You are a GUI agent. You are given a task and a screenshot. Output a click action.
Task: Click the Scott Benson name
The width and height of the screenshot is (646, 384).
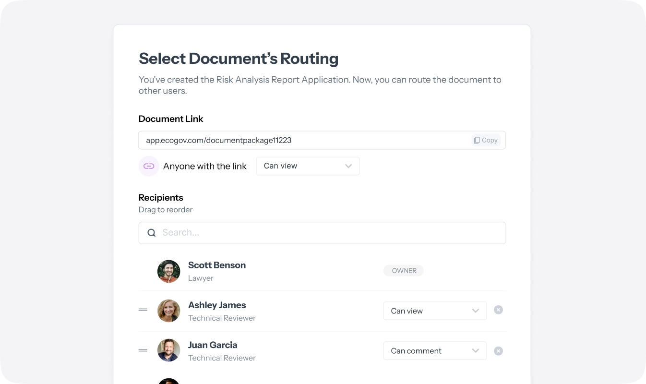(217, 265)
